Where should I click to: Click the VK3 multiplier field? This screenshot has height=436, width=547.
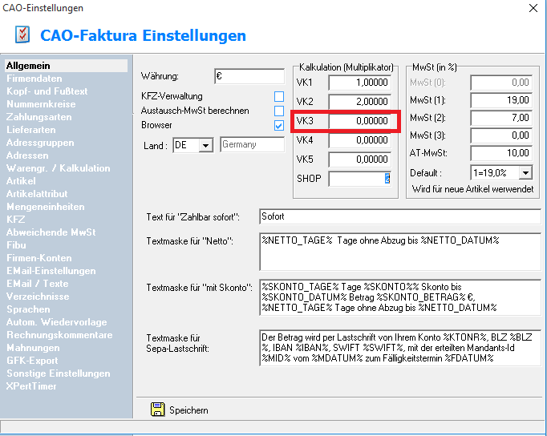[x=359, y=121]
